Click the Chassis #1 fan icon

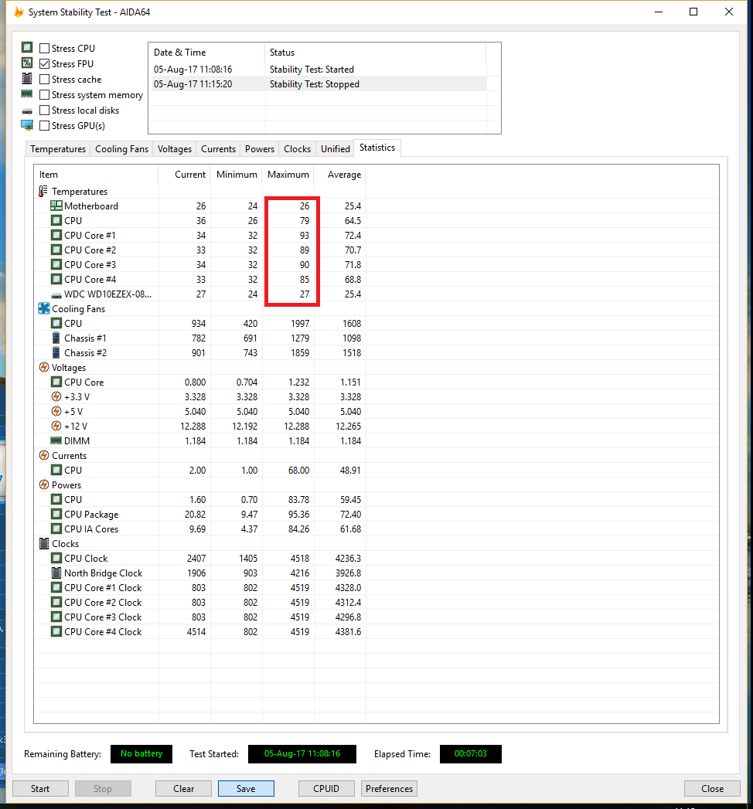(56, 338)
